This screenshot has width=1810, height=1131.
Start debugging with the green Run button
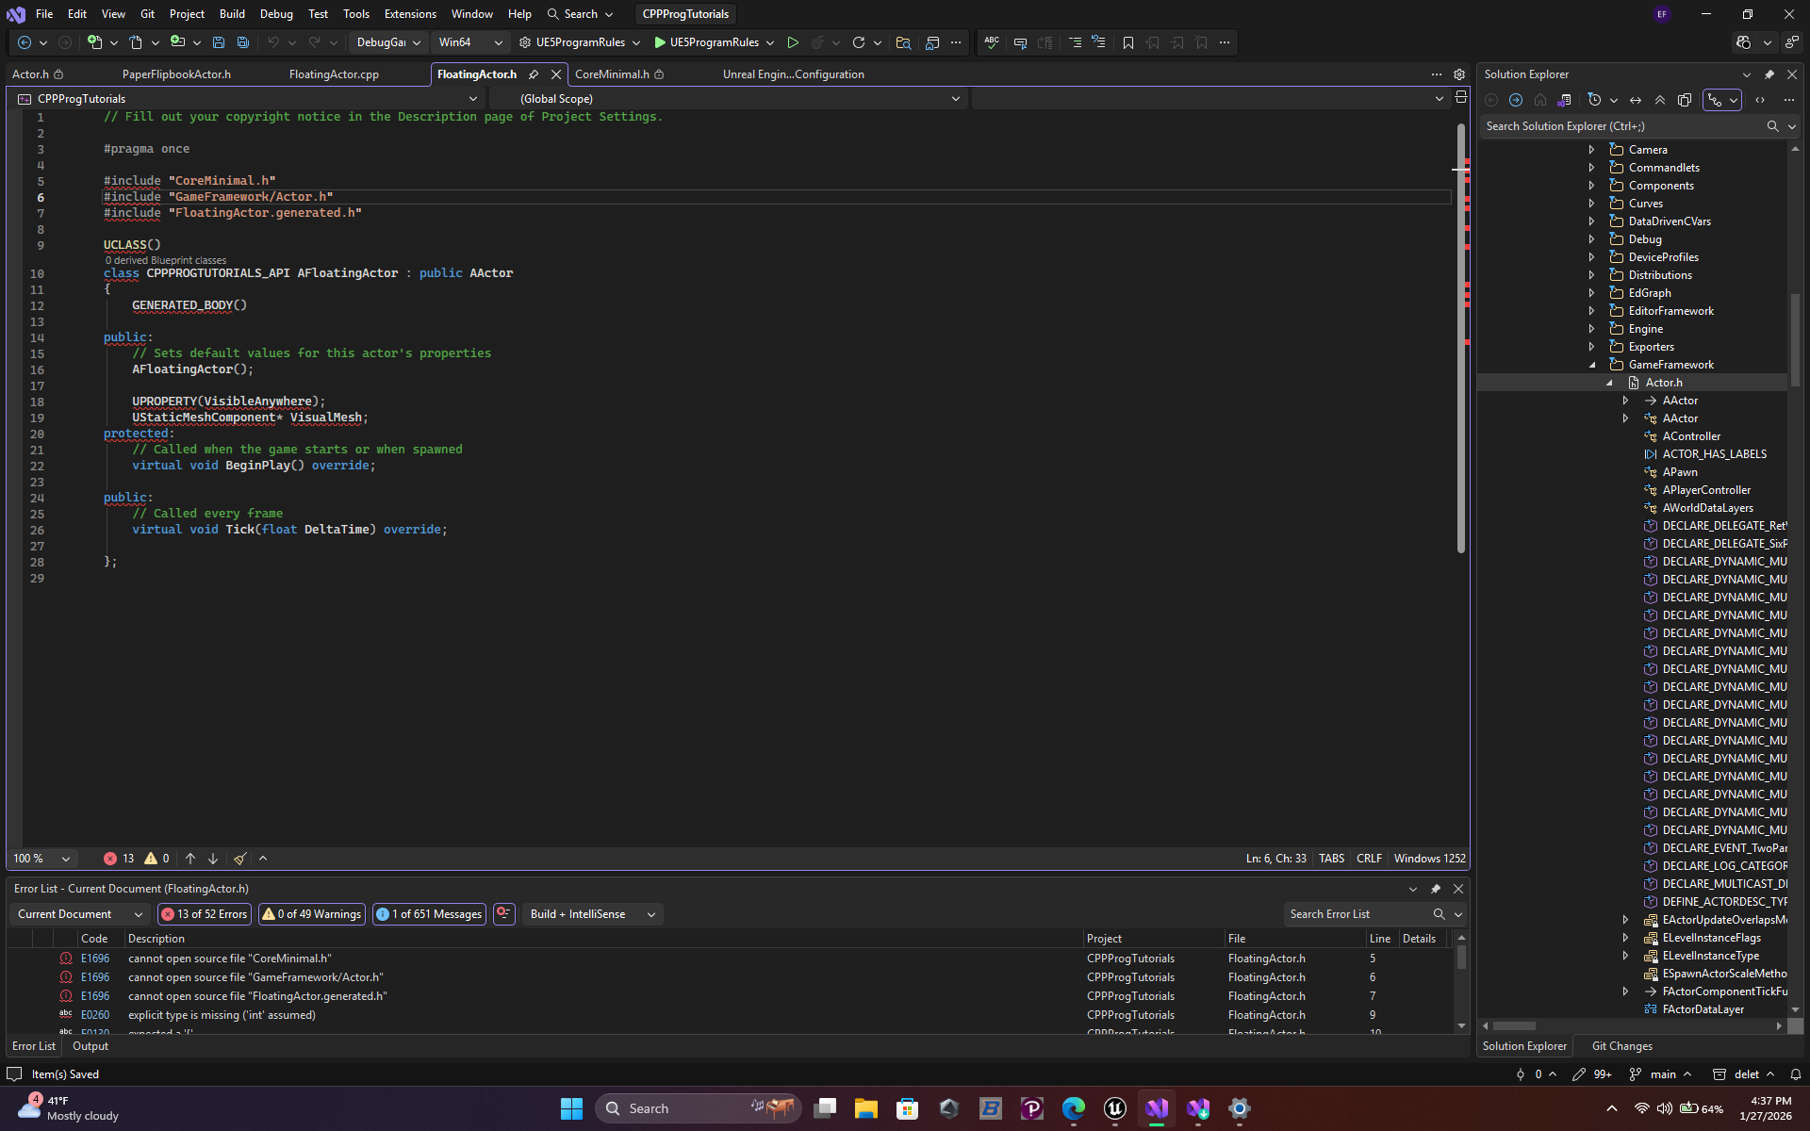[x=793, y=42]
